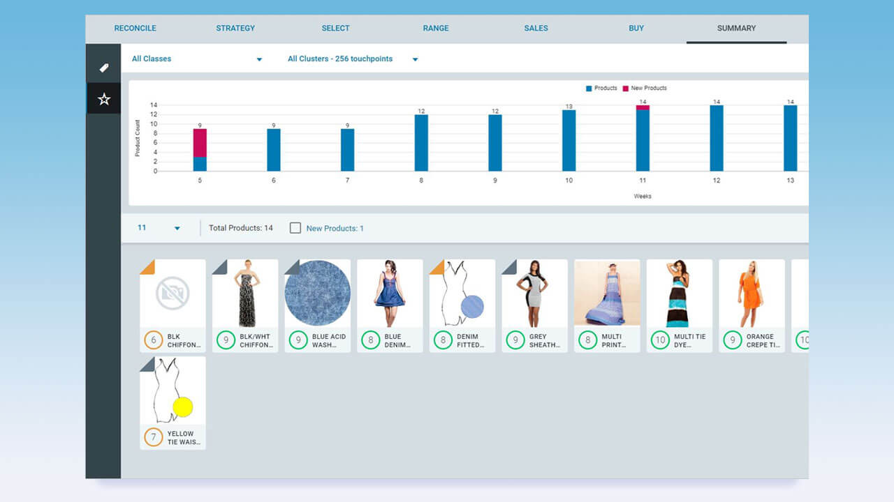This screenshot has width=894, height=502.
Task: Click score circle 6 on BLK CHIFFON card
Action: click(x=153, y=340)
